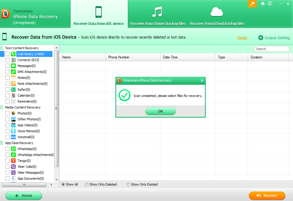Click the Print link
293x201 pixels.
coord(242,38)
